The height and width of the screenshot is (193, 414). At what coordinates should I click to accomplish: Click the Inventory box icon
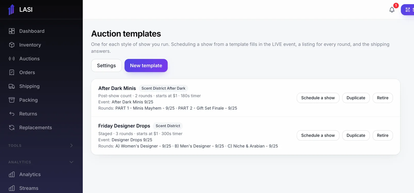(x=12, y=45)
